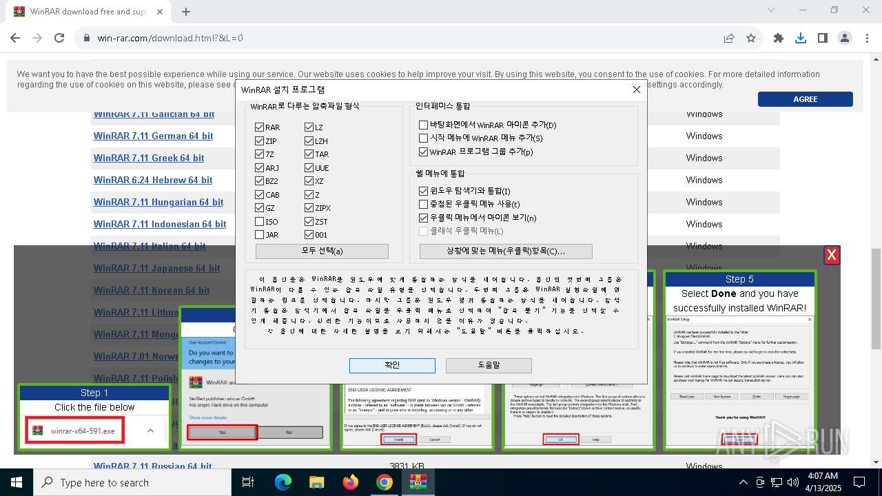The width and height of the screenshot is (882, 496).
Task: Close the install steps overlay with red X
Action: click(x=832, y=256)
